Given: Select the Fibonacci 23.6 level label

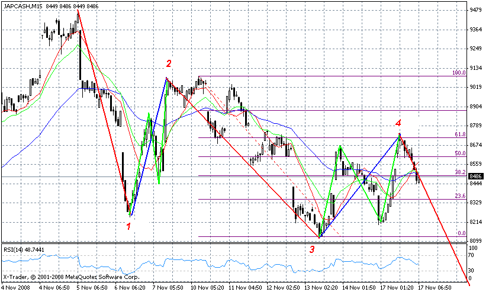Looking at the screenshot, I should click(460, 196).
